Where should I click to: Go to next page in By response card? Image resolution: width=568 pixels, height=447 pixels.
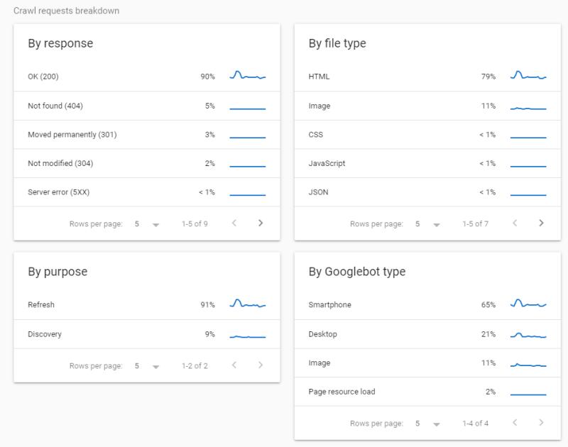[261, 223]
